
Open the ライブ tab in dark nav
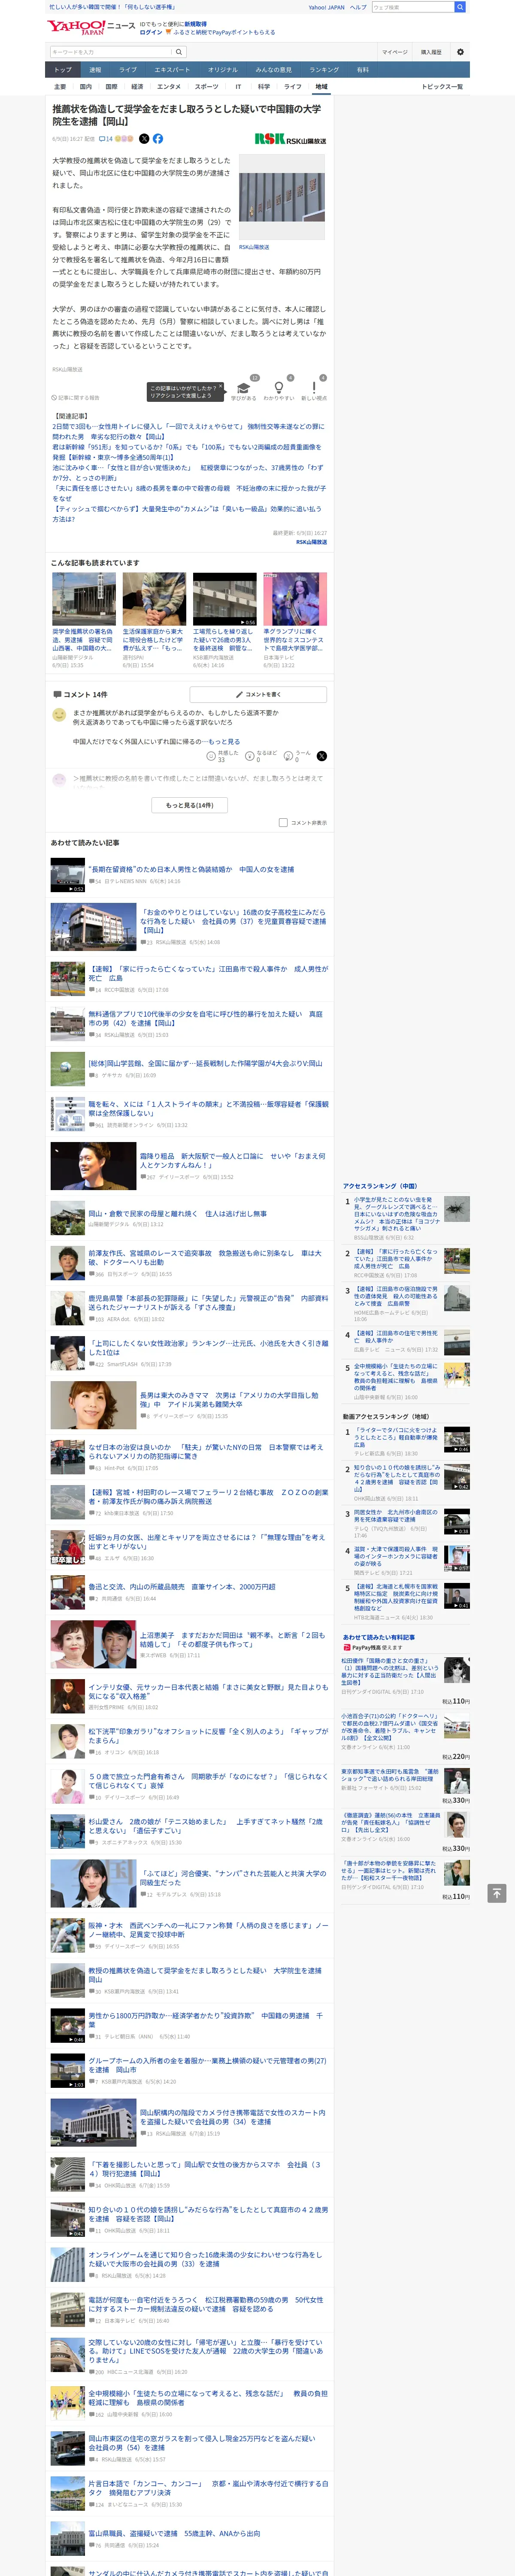[x=128, y=70]
